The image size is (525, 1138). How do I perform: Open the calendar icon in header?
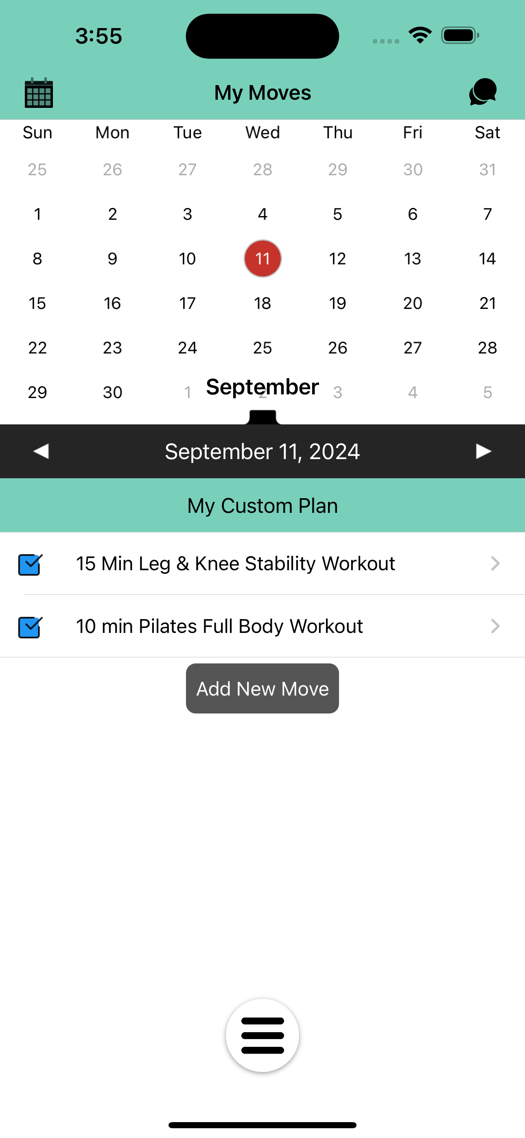39,93
